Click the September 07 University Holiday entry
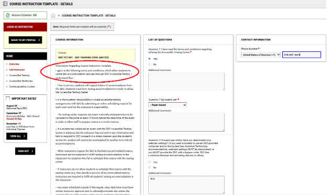327x195 pixels. [23, 116]
